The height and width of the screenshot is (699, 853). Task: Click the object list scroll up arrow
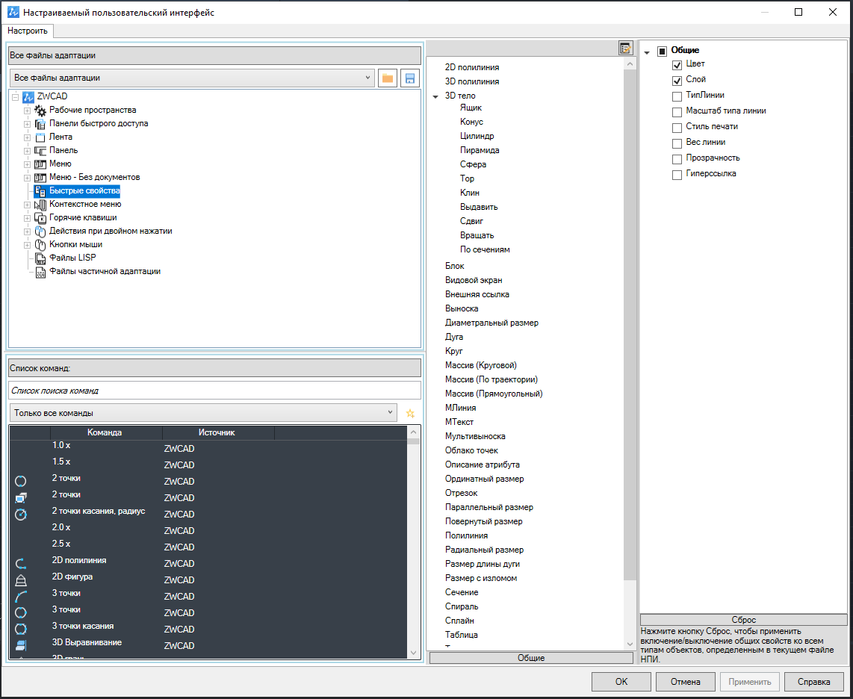coord(630,63)
